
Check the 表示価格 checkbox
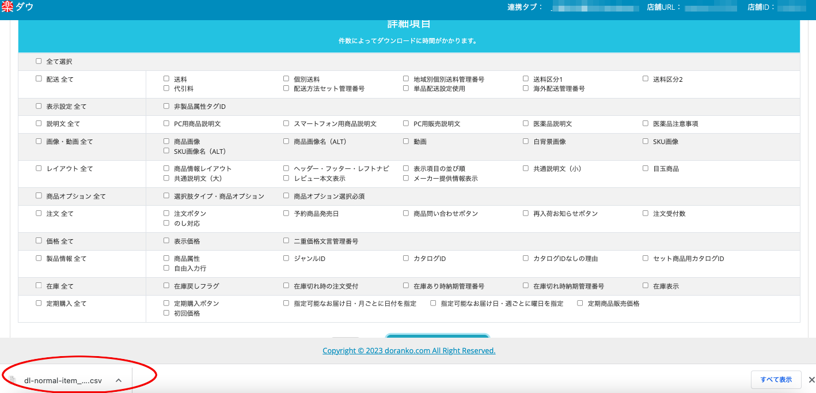point(165,240)
